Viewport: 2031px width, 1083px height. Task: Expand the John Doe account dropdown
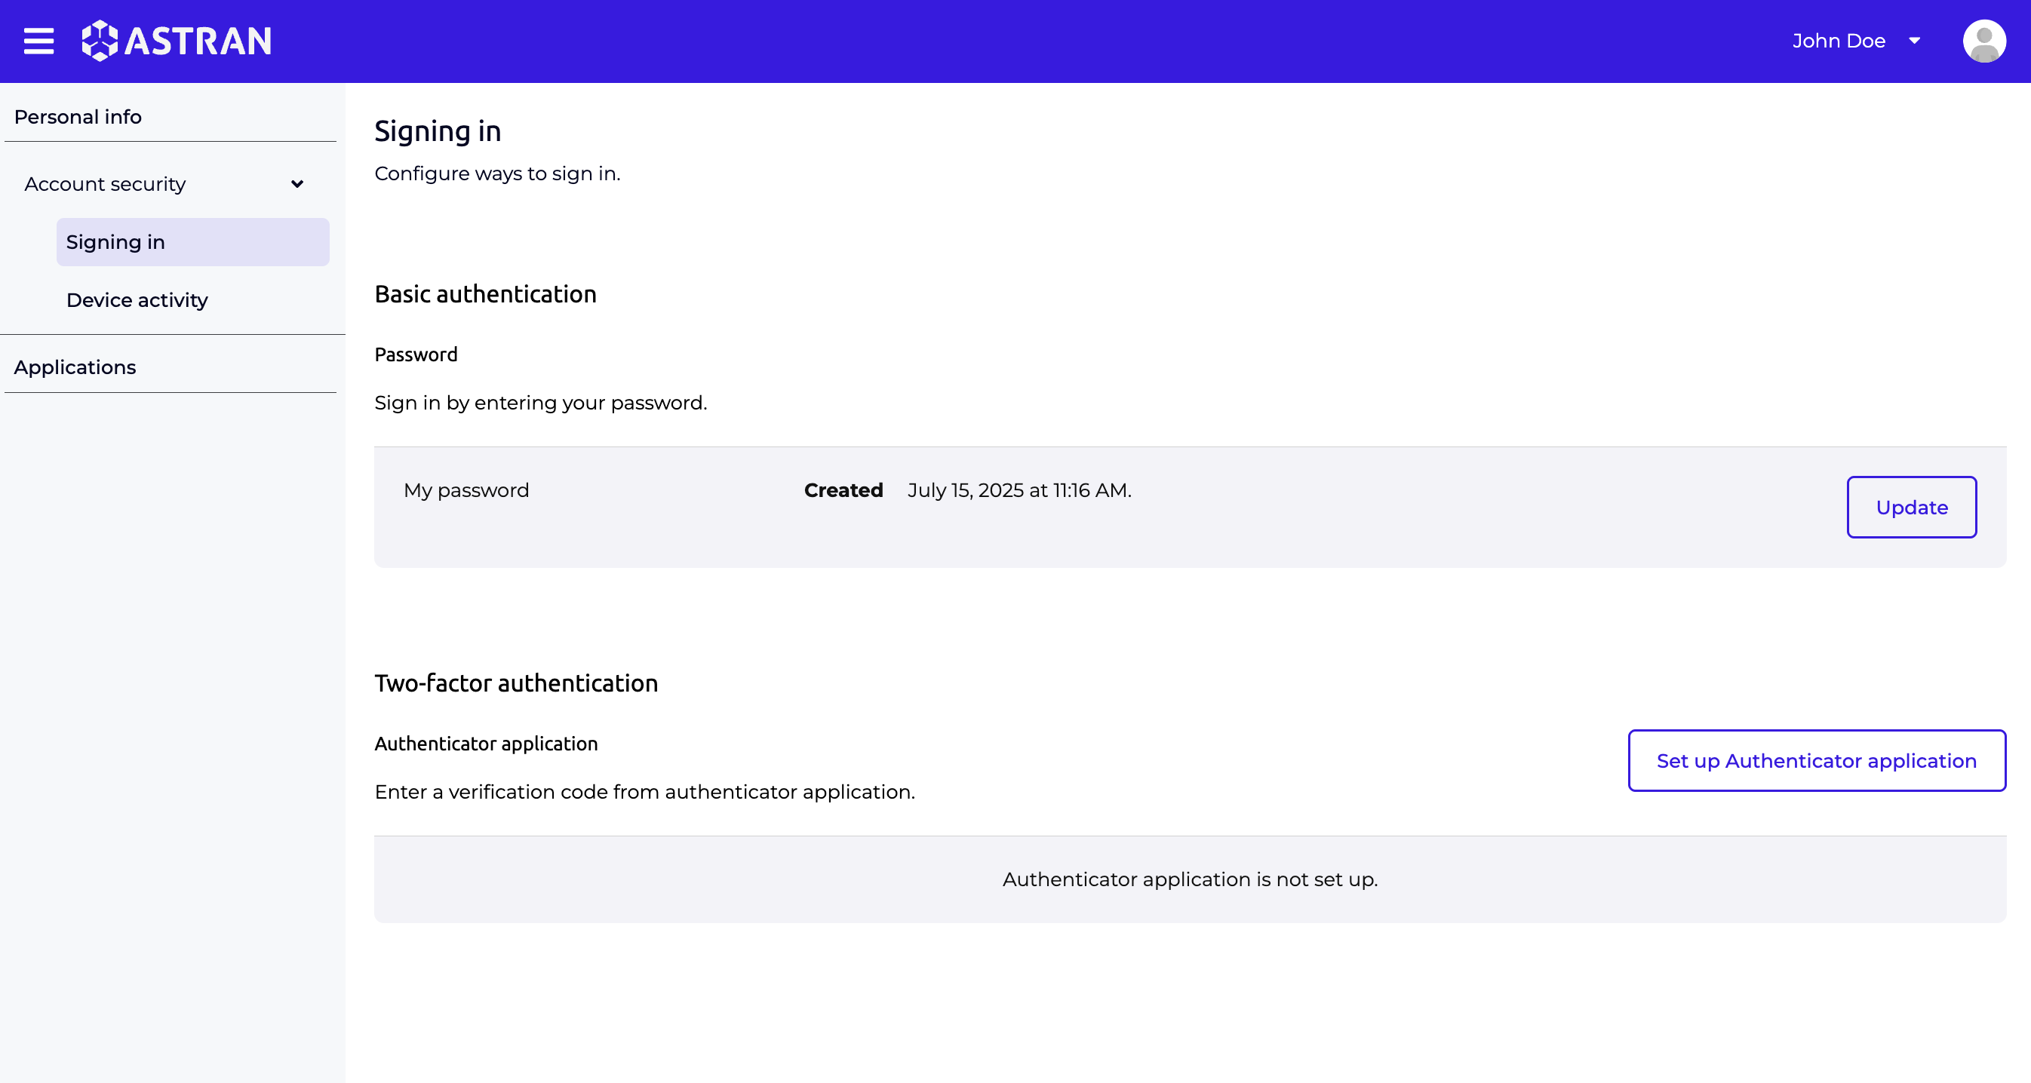pos(1839,40)
